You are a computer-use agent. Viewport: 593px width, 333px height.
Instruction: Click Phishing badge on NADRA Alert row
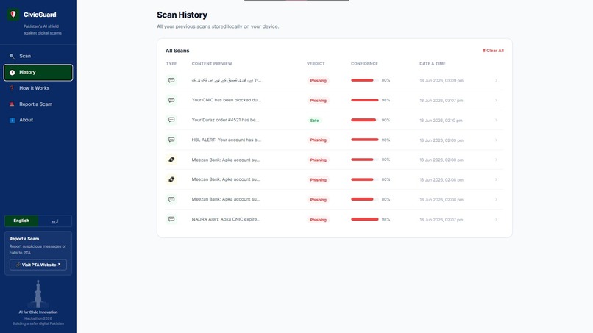(x=318, y=220)
